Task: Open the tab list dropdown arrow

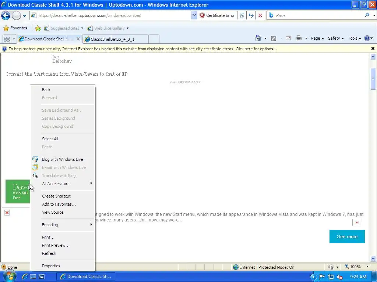Action: pyautogui.click(x=14, y=39)
